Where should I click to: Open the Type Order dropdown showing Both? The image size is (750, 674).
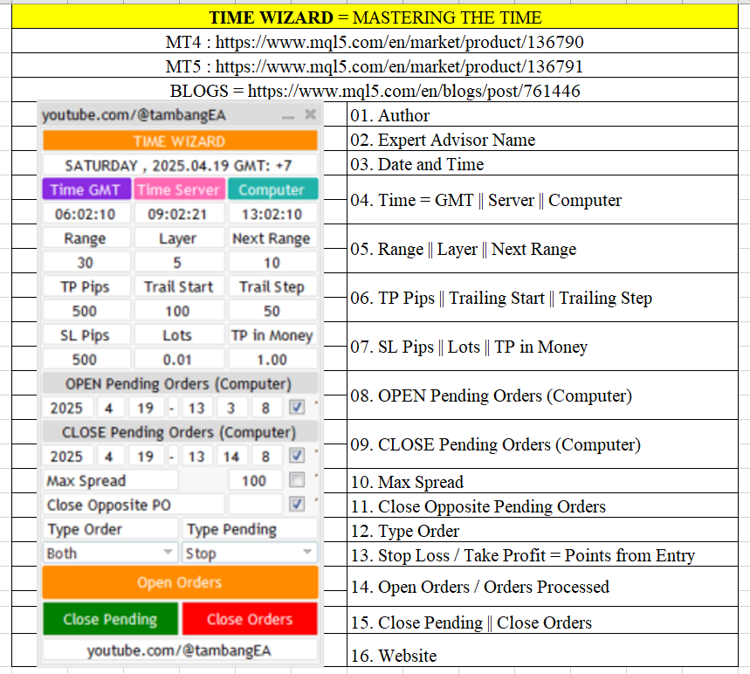point(111,553)
